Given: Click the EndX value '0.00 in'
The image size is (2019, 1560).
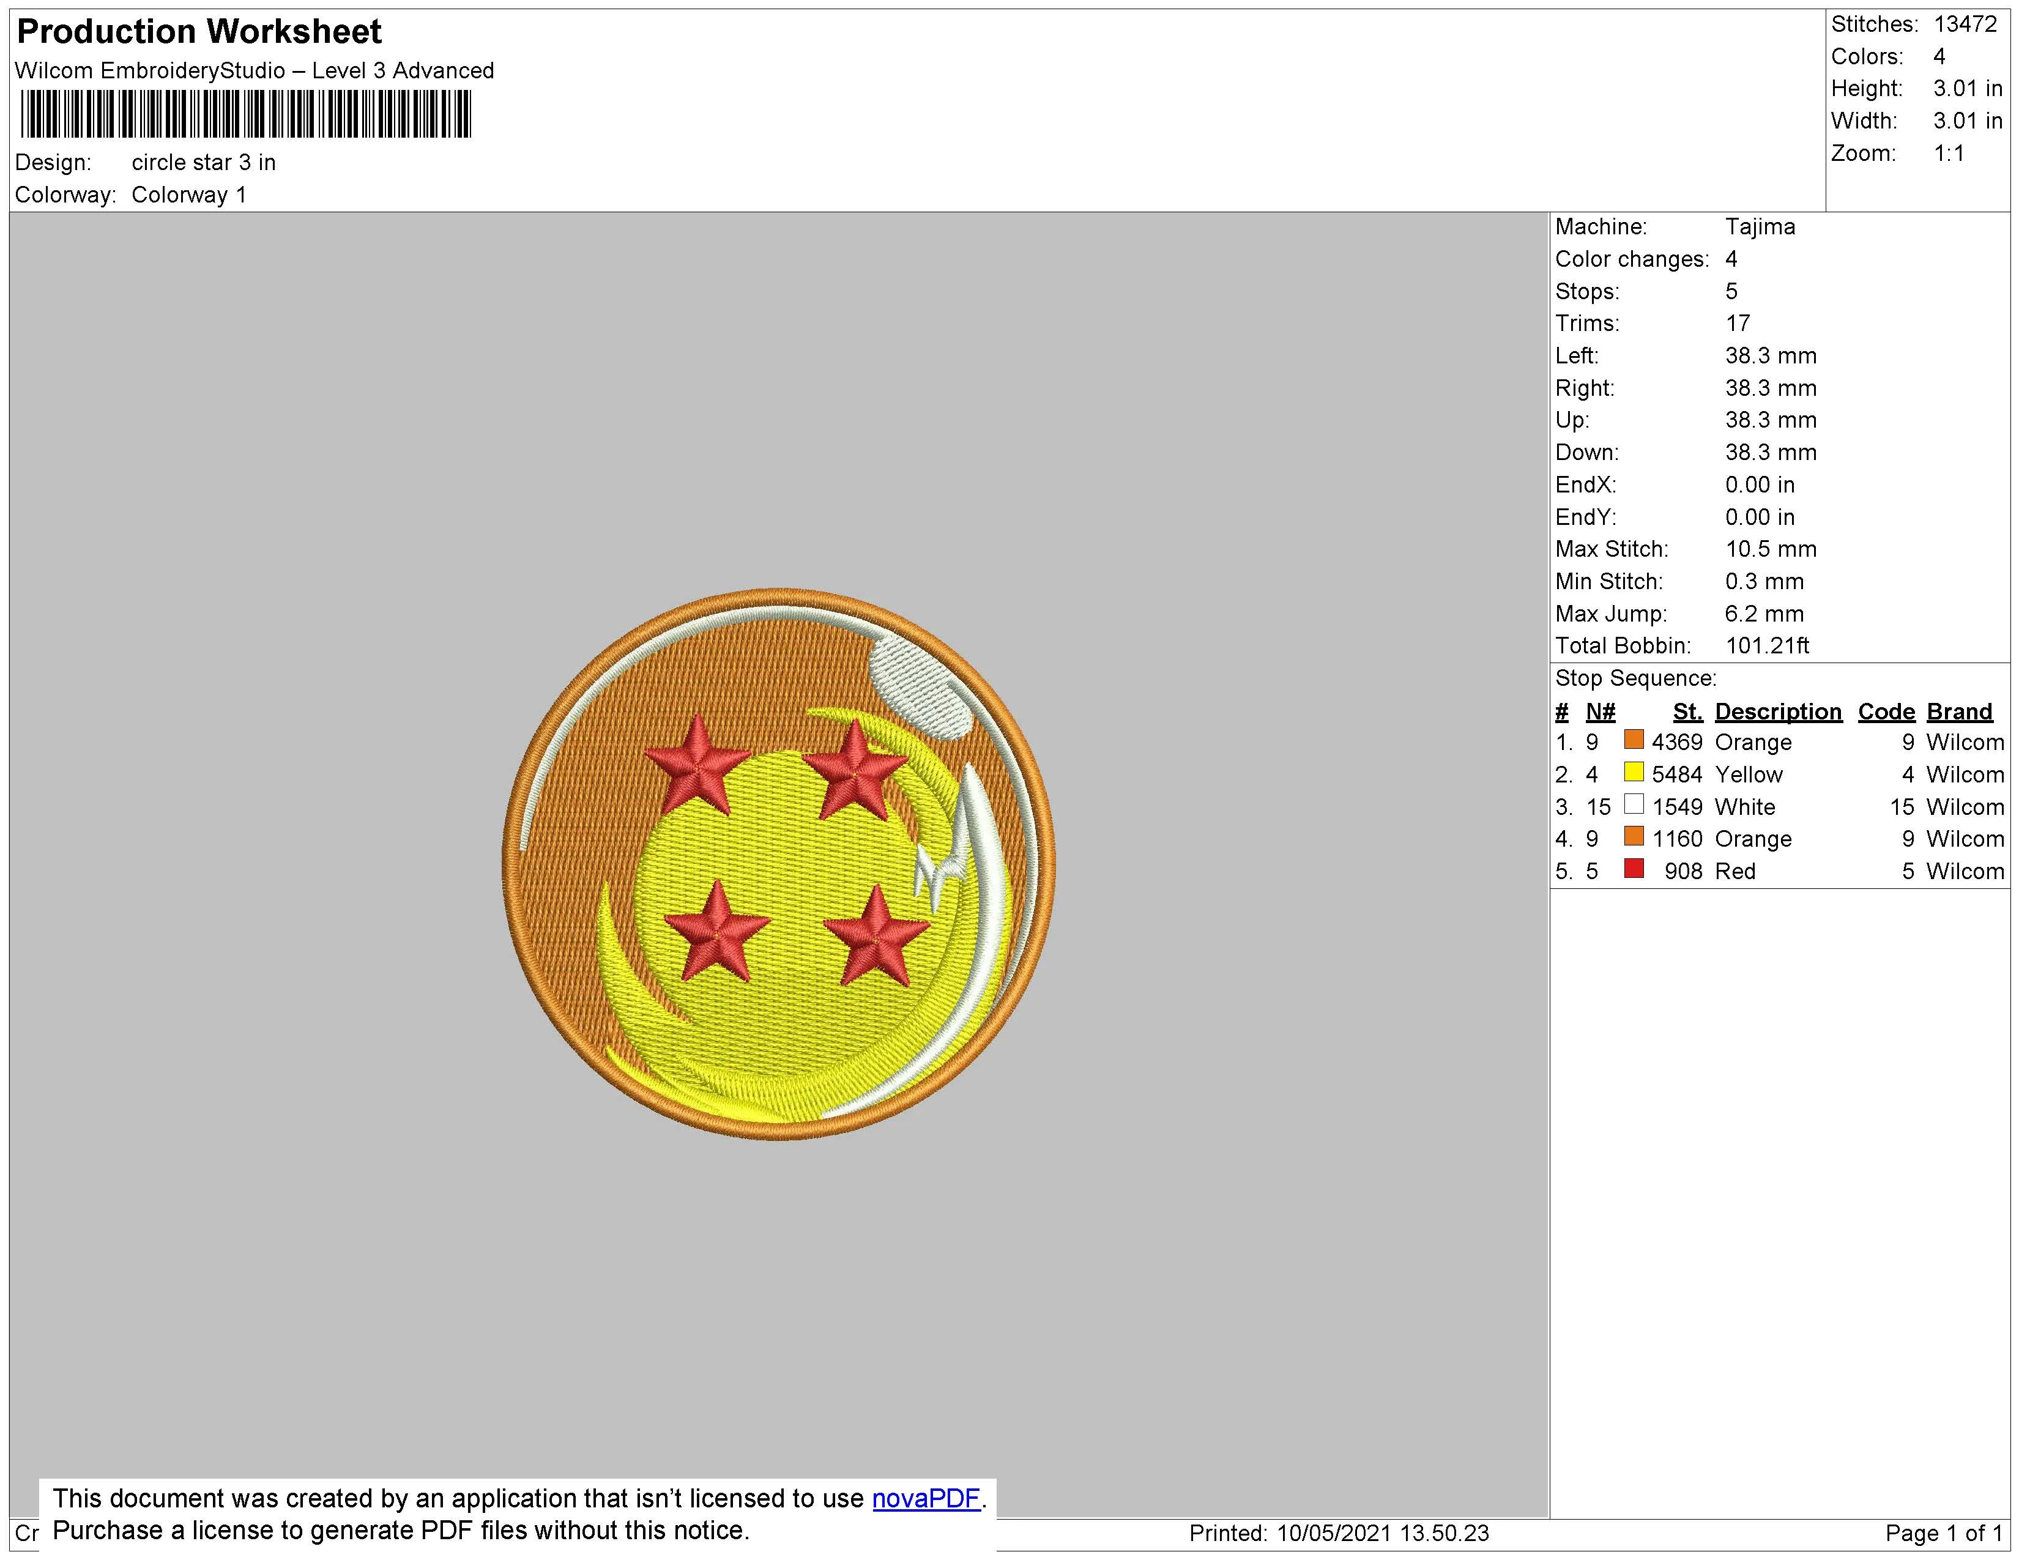Looking at the screenshot, I should click(x=1759, y=485).
